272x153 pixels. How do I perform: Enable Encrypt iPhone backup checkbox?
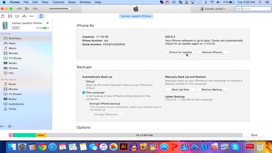[x=88, y=104]
